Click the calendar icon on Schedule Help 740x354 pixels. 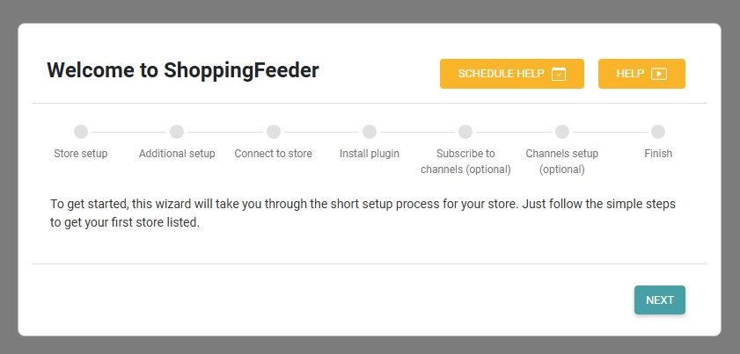coord(559,74)
